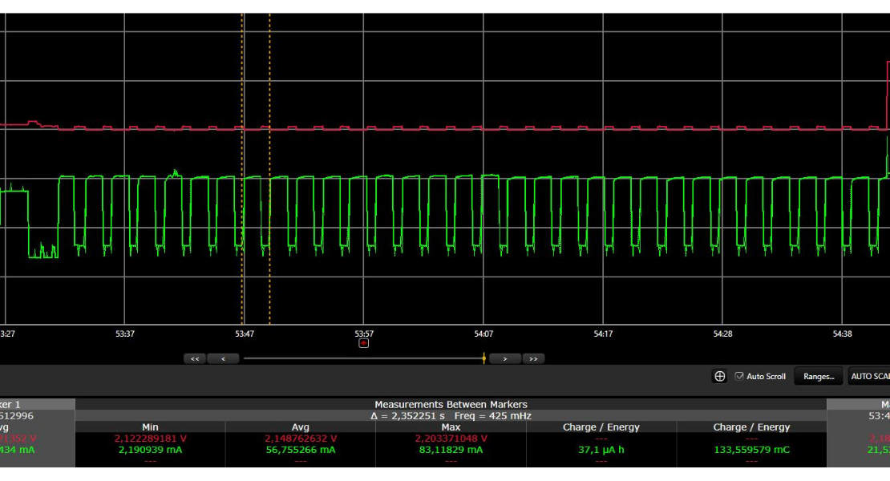Image resolution: width=890 pixels, height=481 pixels.
Task: Jump forward with the >> button
Action: click(533, 359)
